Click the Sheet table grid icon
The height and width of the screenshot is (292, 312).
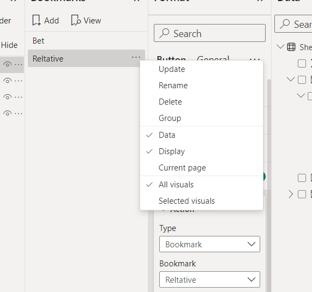tap(291, 47)
